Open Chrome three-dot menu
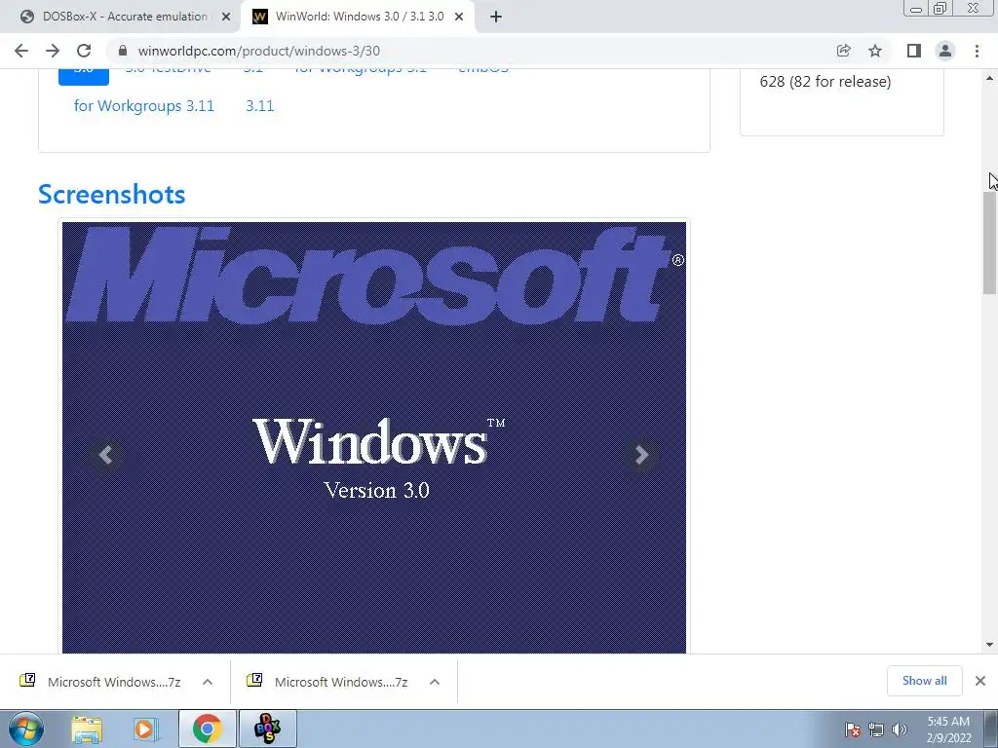This screenshot has width=998, height=748. click(x=977, y=51)
